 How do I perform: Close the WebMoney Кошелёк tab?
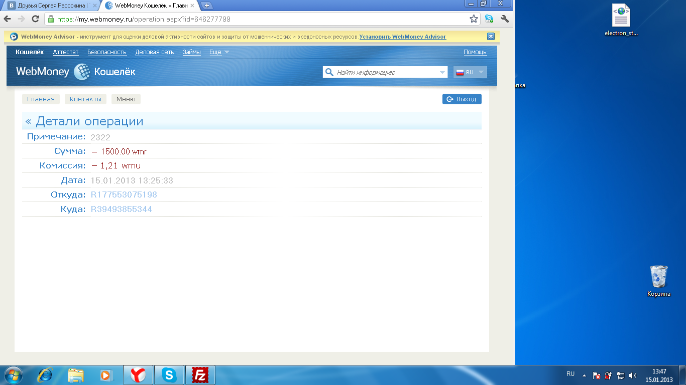(192, 6)
